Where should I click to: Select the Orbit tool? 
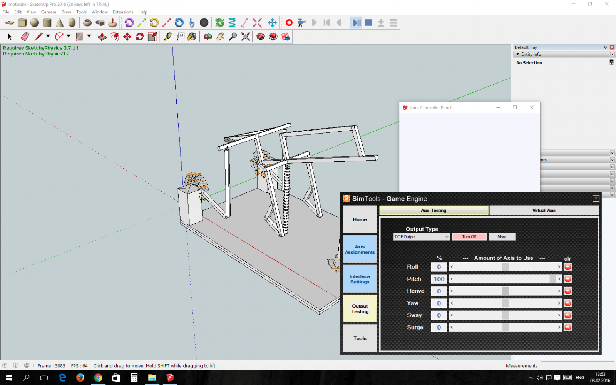(x=208, y=37)
